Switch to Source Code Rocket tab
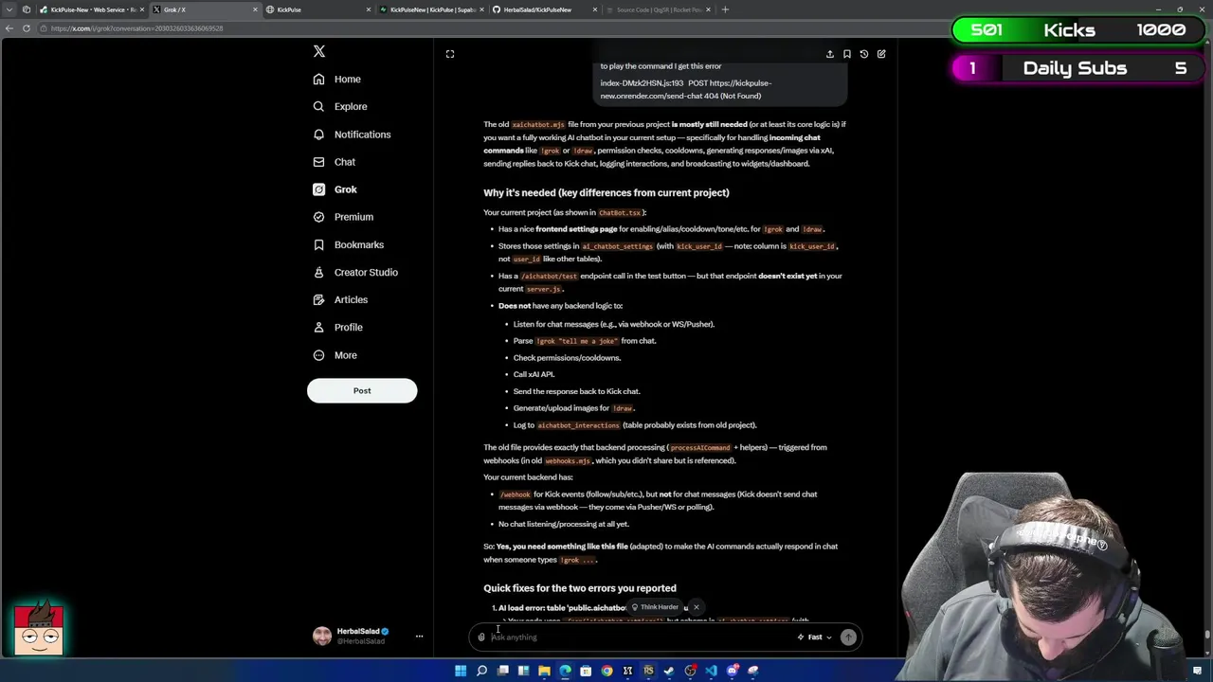The width and height of the screenshot is (1213, 682). [x=658, y=9]
